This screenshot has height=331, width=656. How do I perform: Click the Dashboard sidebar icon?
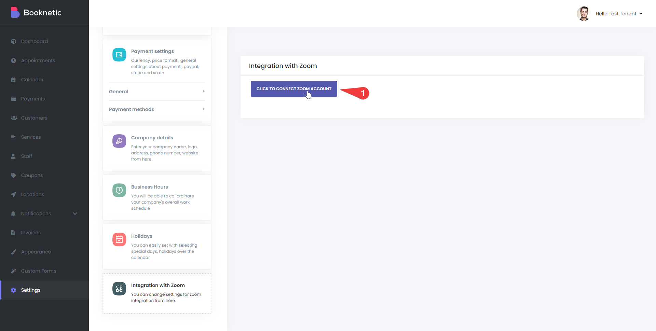13,41
